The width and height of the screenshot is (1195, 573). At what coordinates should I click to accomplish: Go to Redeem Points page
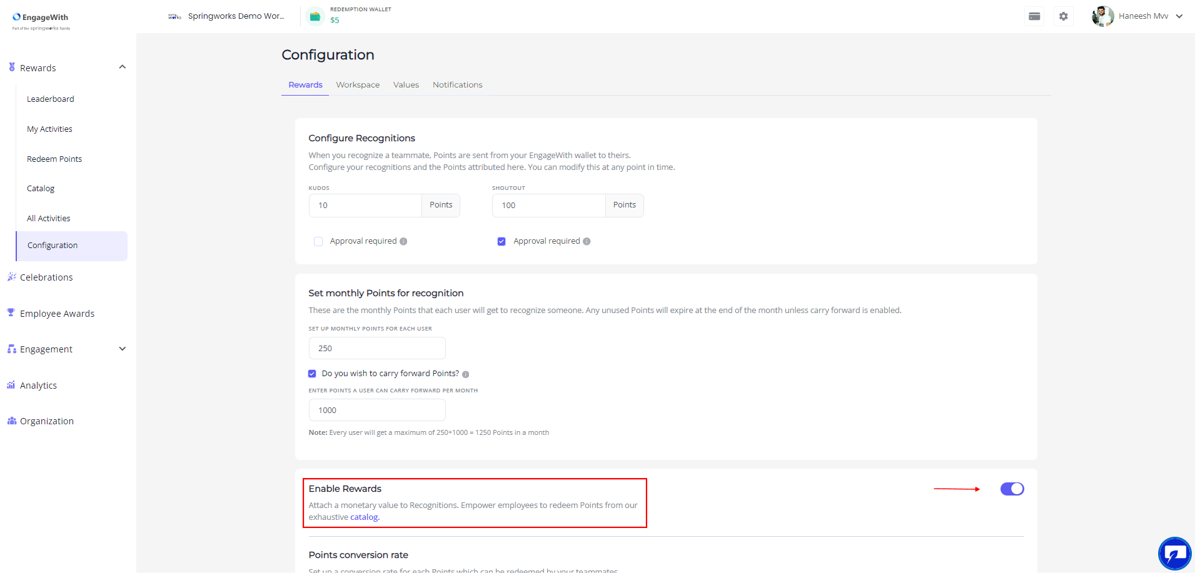[x=54, y=159]
